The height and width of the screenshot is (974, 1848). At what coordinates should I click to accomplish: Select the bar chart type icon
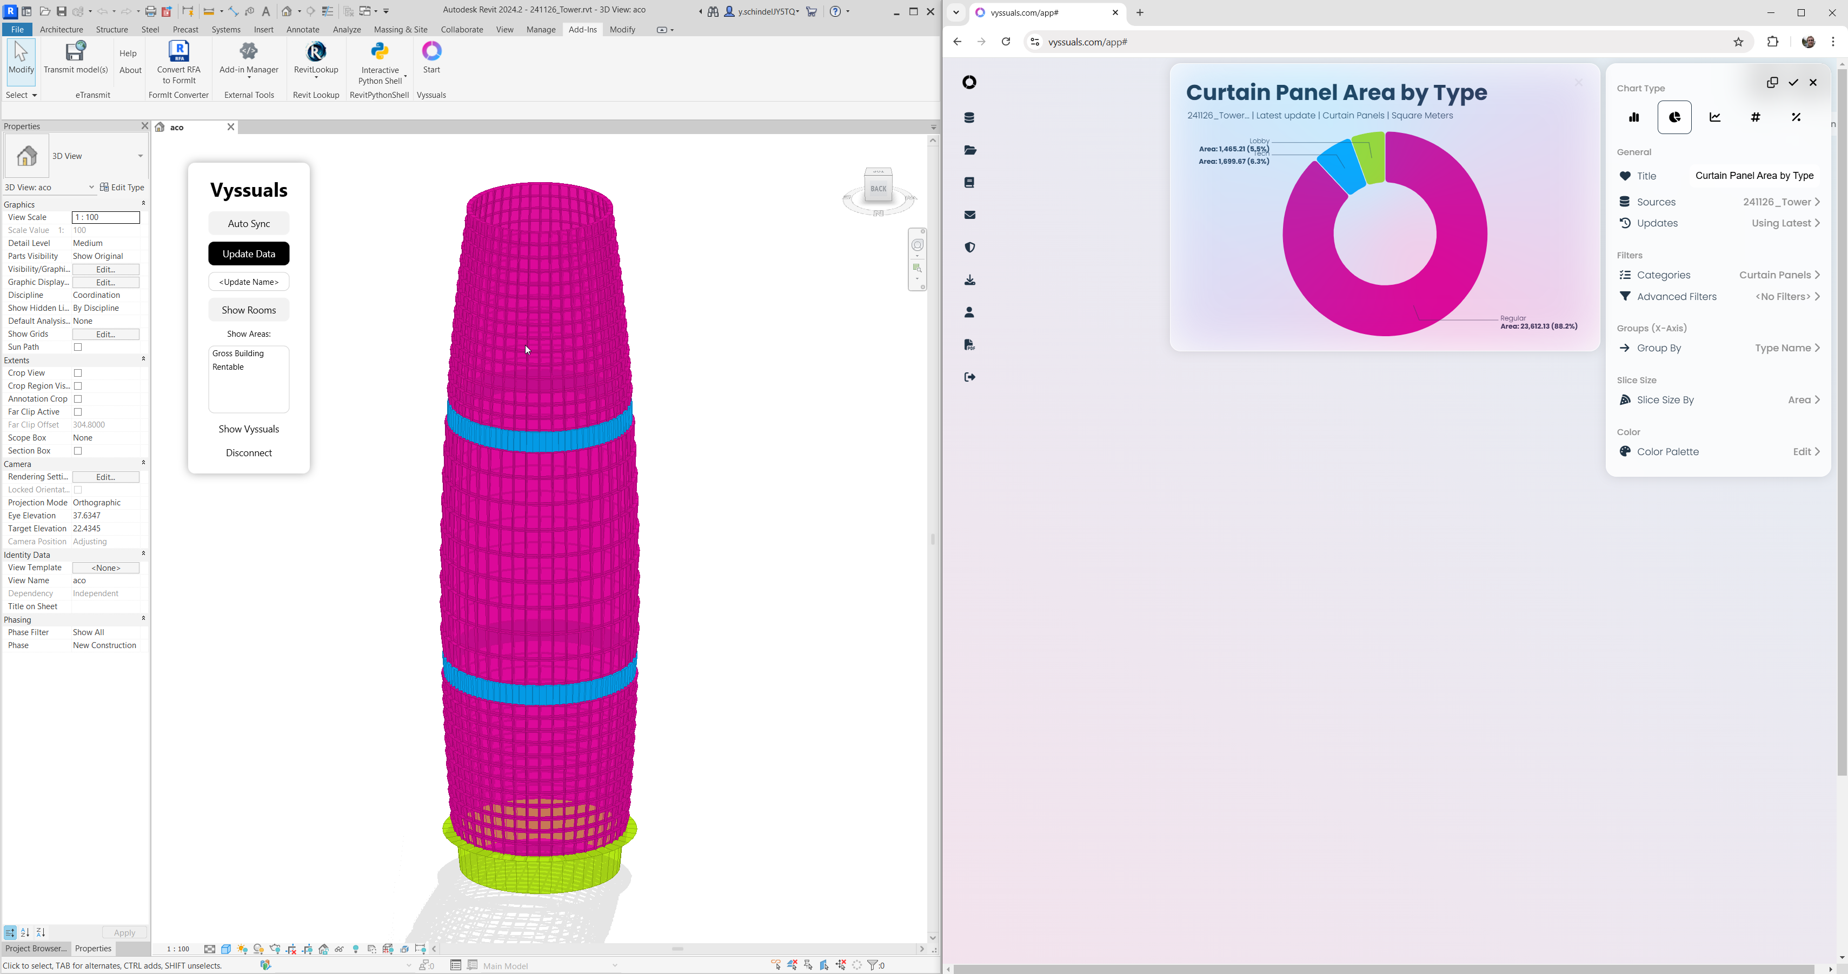pos(1633,118)
